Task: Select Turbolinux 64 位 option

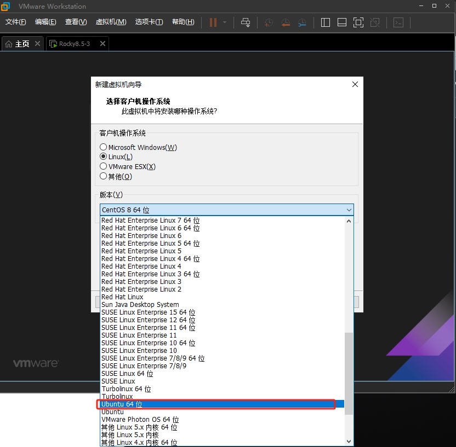Action: pos(222,388)
